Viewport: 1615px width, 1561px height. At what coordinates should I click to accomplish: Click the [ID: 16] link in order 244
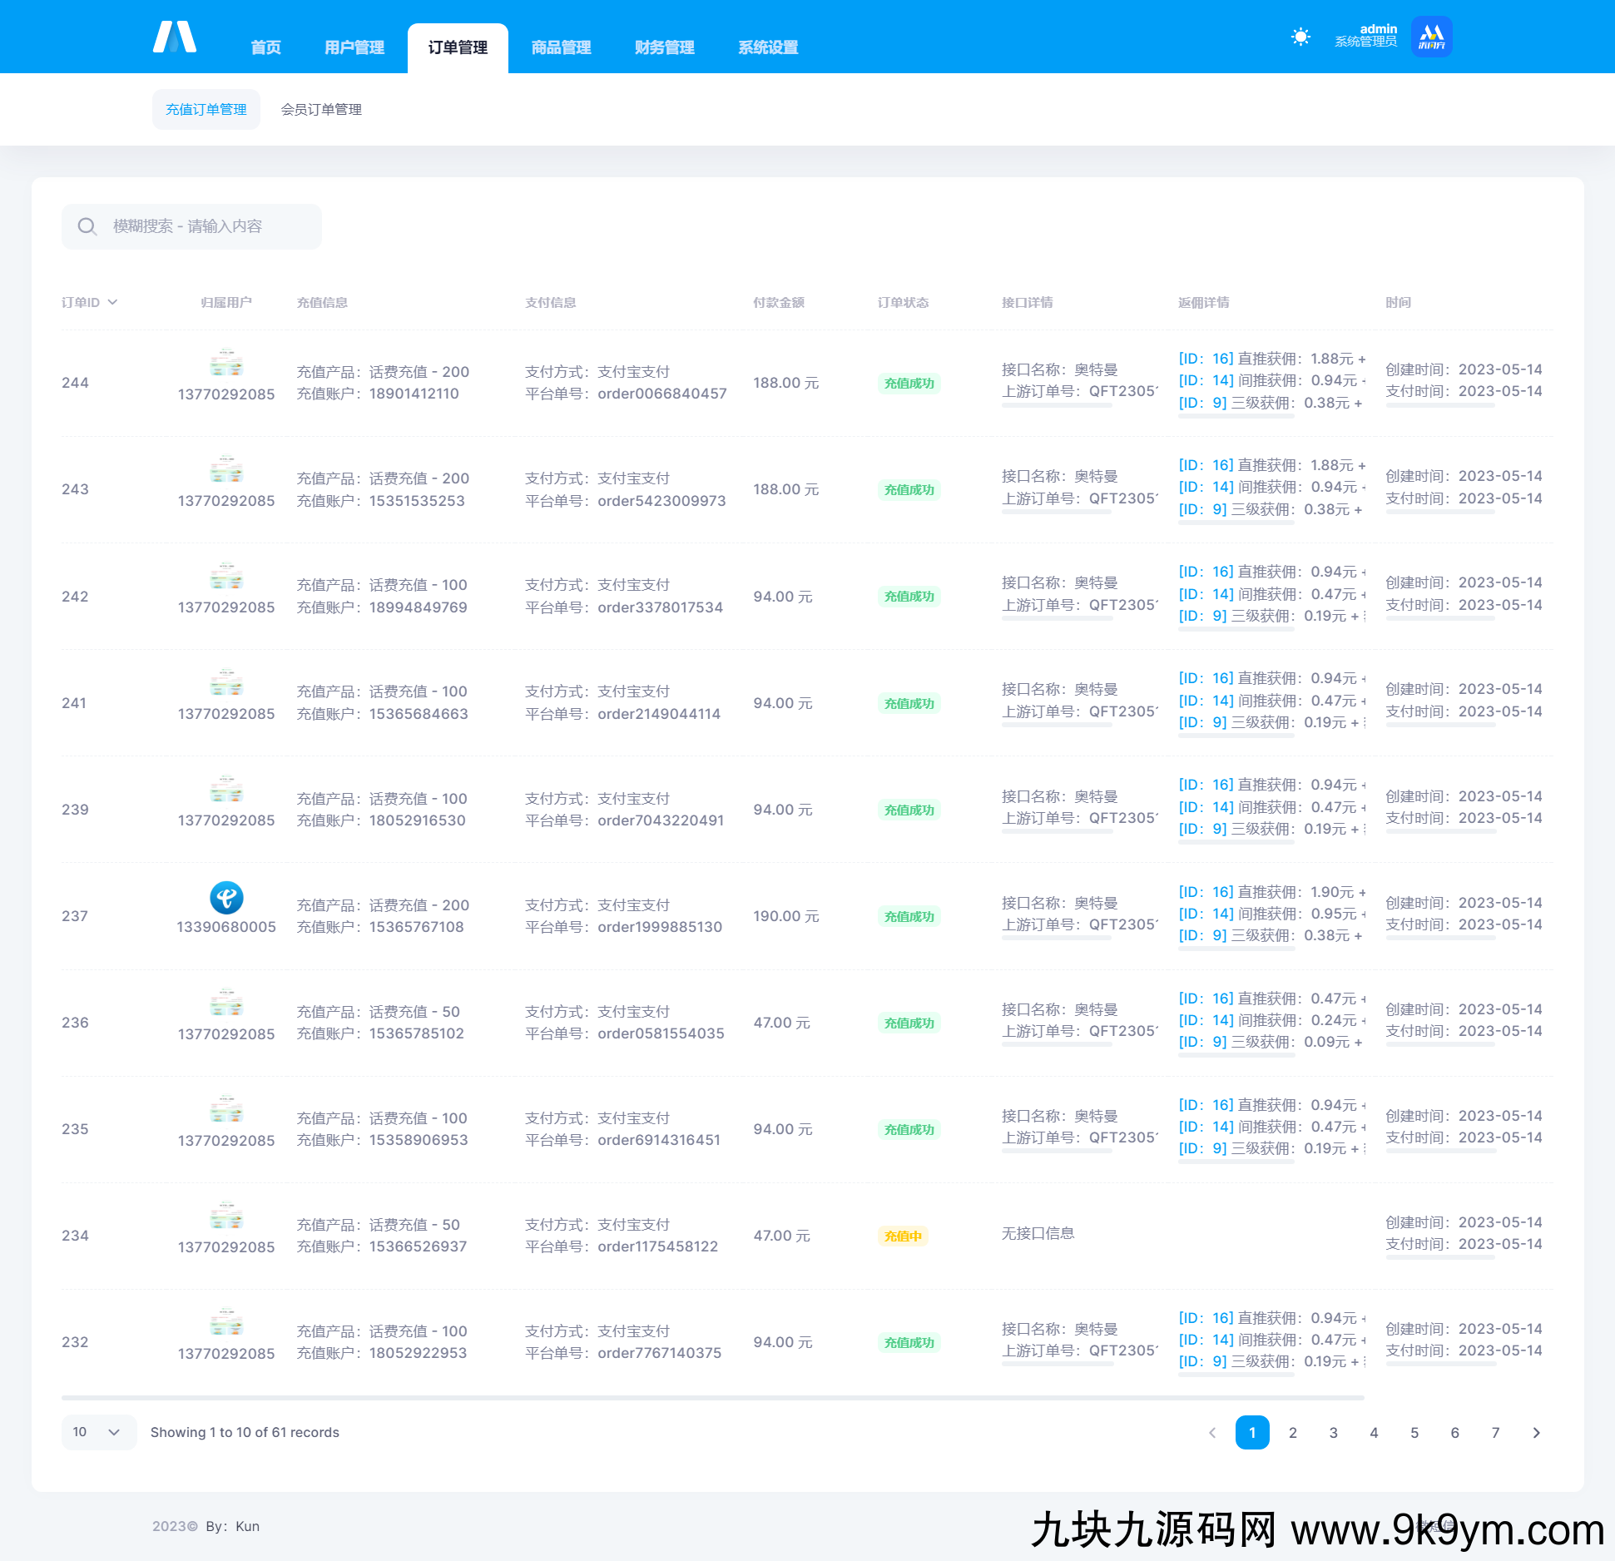pos(1206,359)
